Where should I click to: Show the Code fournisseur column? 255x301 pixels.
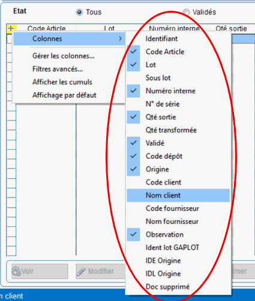tap(178, 208)
